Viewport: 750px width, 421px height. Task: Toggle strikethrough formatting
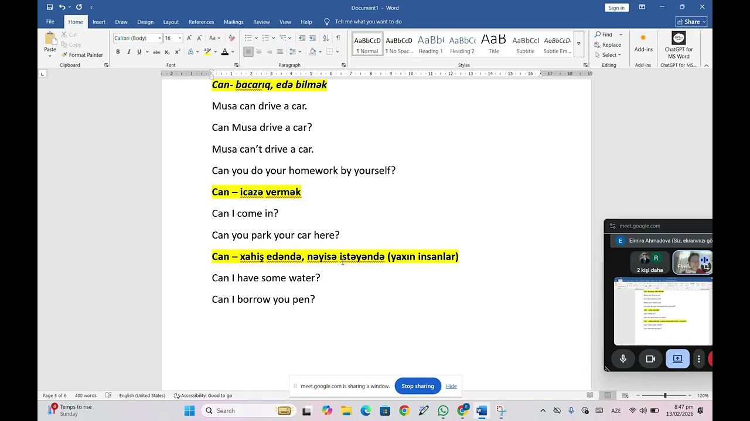tap(156, 51)
